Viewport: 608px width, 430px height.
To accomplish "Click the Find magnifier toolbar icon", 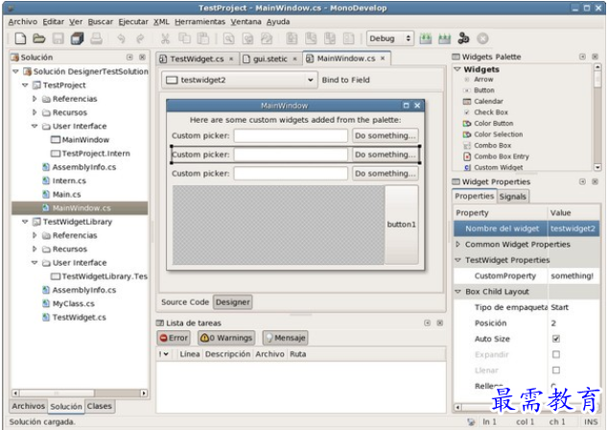I will pyautogui.click(x=229, y=38).
